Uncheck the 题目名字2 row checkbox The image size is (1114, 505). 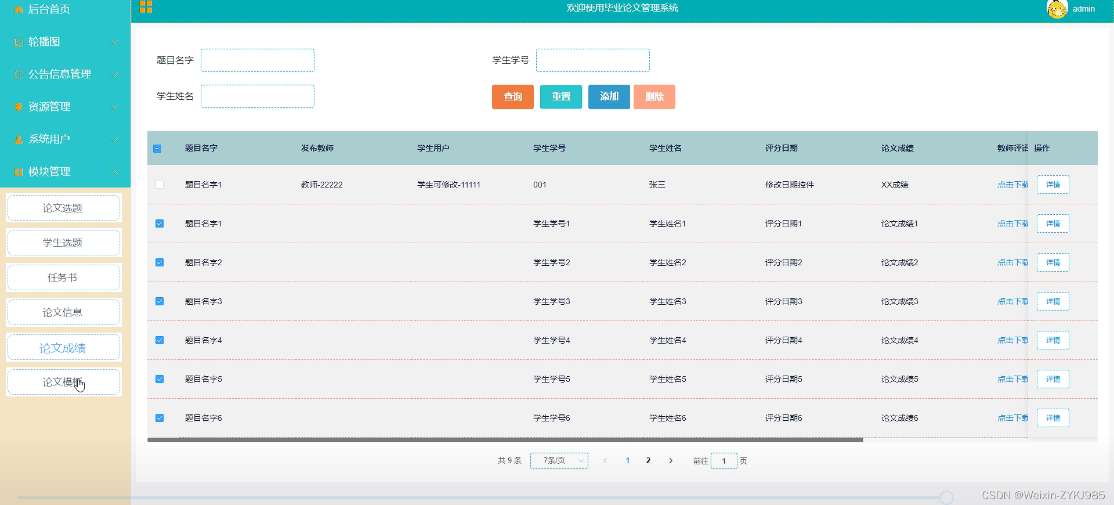[x=160, y=262]
